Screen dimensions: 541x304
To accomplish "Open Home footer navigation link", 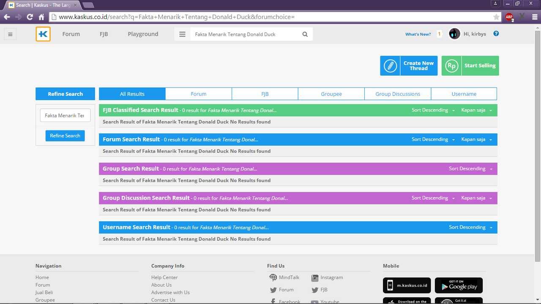I will [x=42, y=277].
